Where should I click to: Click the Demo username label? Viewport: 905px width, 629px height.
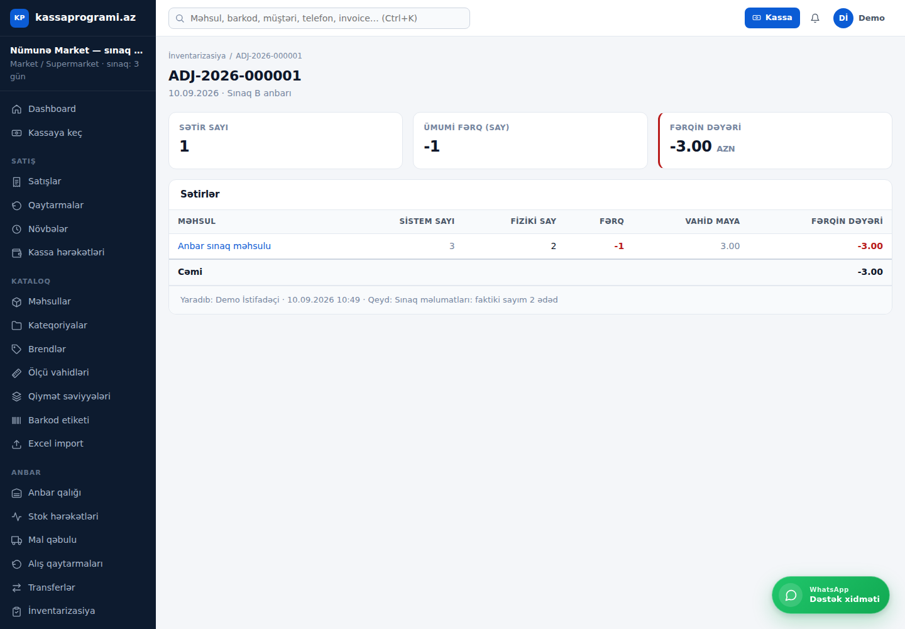pos(872,18)
